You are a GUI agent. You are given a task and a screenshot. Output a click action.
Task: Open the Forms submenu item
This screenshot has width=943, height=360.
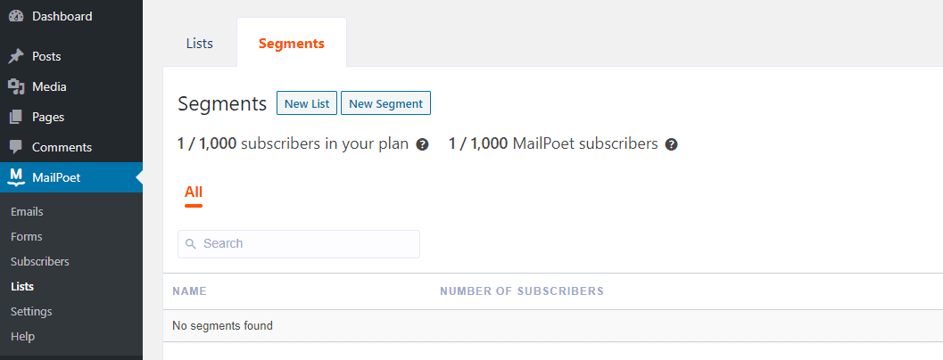27,237
